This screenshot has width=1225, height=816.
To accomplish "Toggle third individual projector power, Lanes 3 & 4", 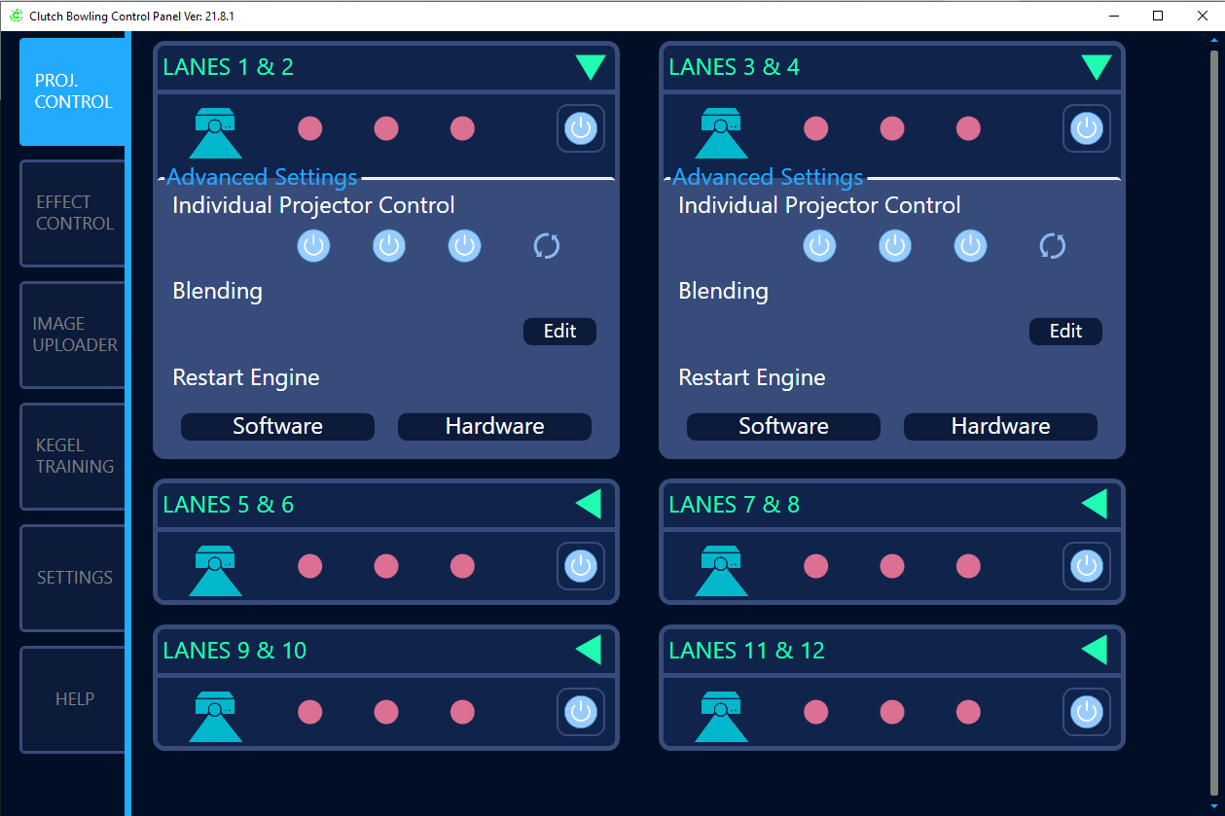I will (x=971, y=246).
